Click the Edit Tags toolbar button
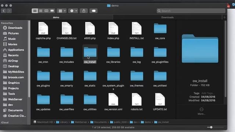This screenshot has width=235, height=132. pos(94,11)
